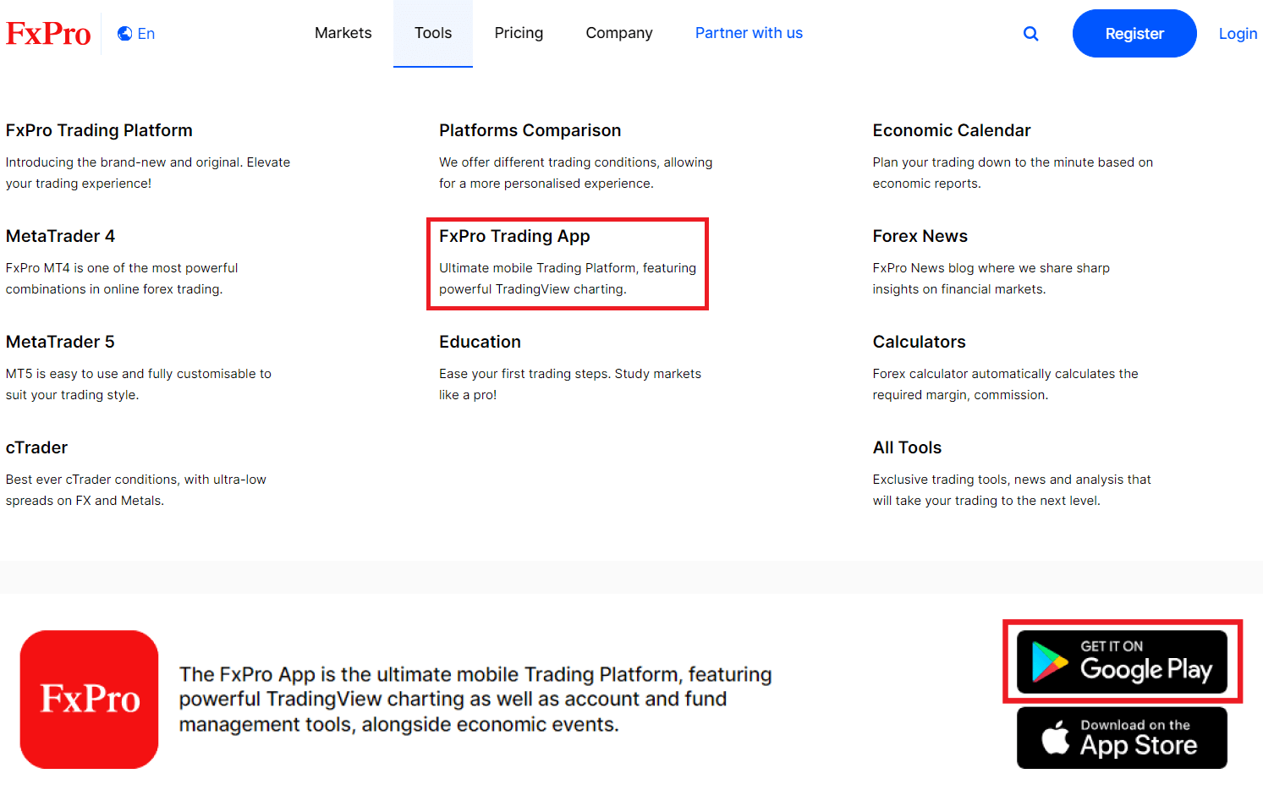Open the Partner with us link
Viewport: 1263px width, 801px height.
click(749, 33)
